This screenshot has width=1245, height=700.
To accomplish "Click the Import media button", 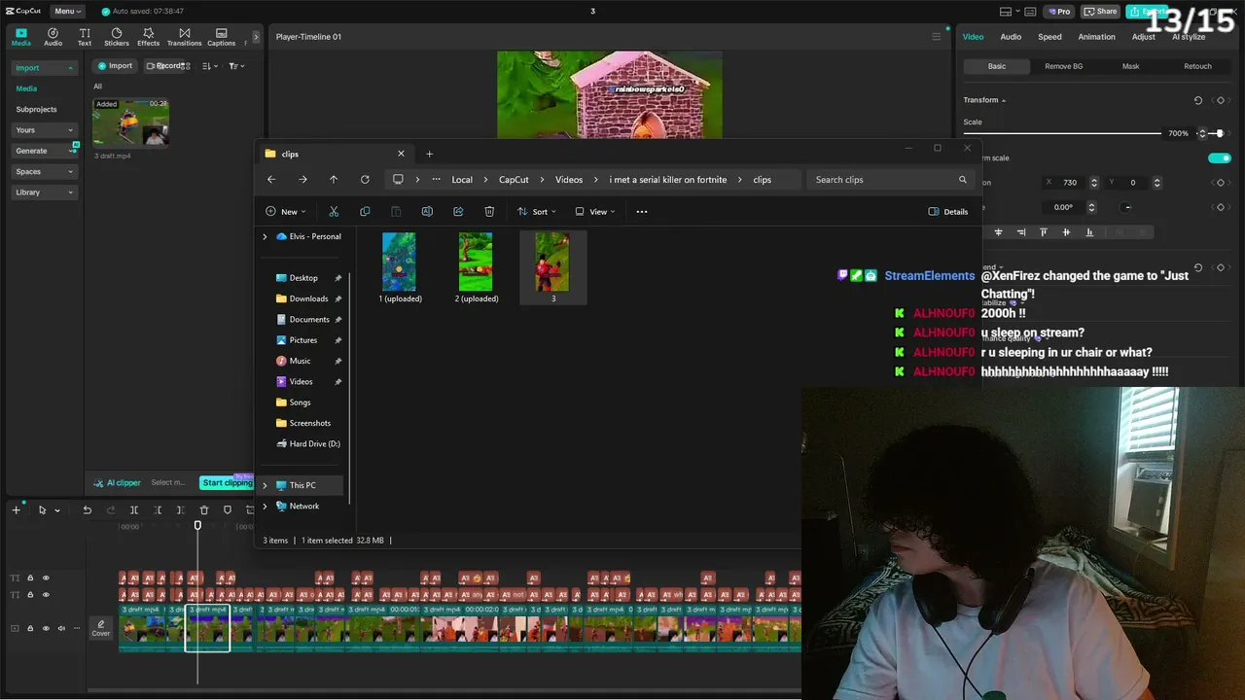I will point(115,66).
